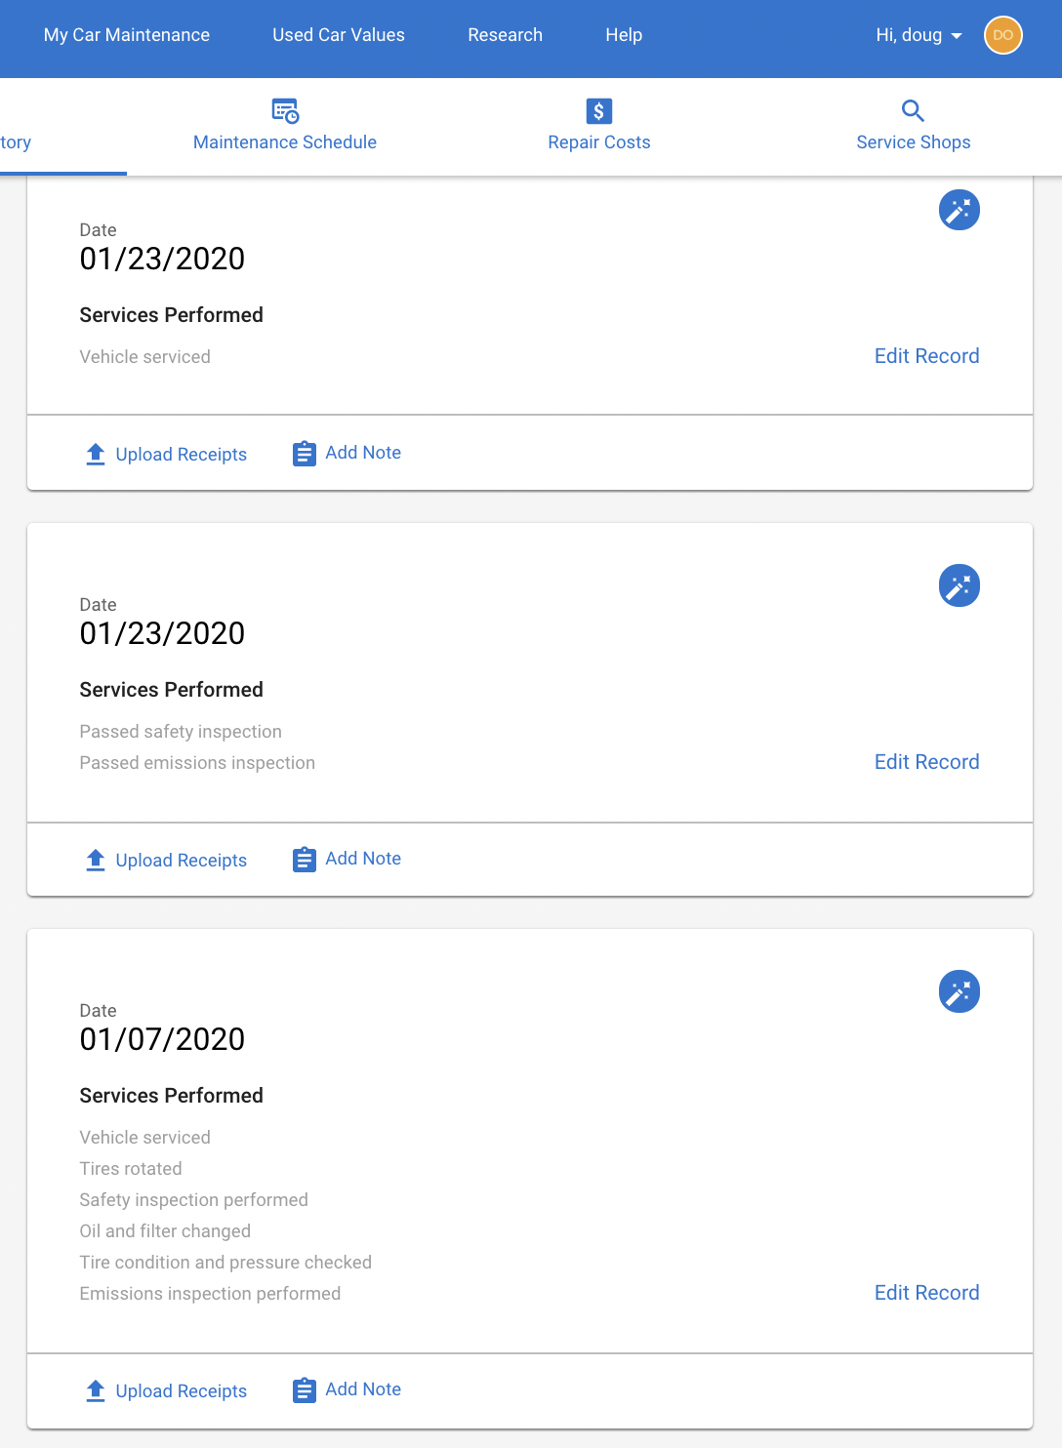Click magic wand icon on first 01/23/2020 record

pyautogui.click(x=960, y=210)
